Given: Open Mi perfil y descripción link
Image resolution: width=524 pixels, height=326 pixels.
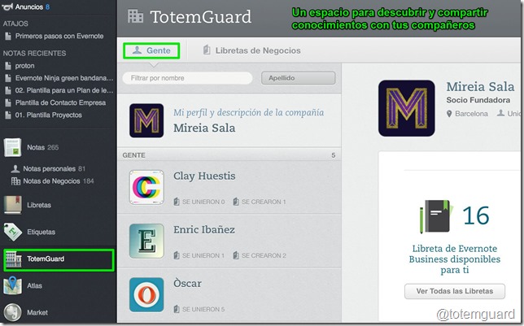Looking at the screenshot, I should (x=248, y=112).
